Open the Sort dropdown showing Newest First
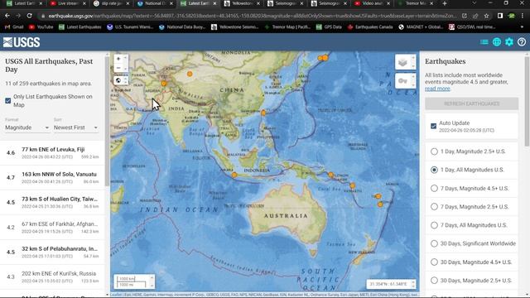Image resolution: width=530 pixels, height=298 pixels. 75,127
